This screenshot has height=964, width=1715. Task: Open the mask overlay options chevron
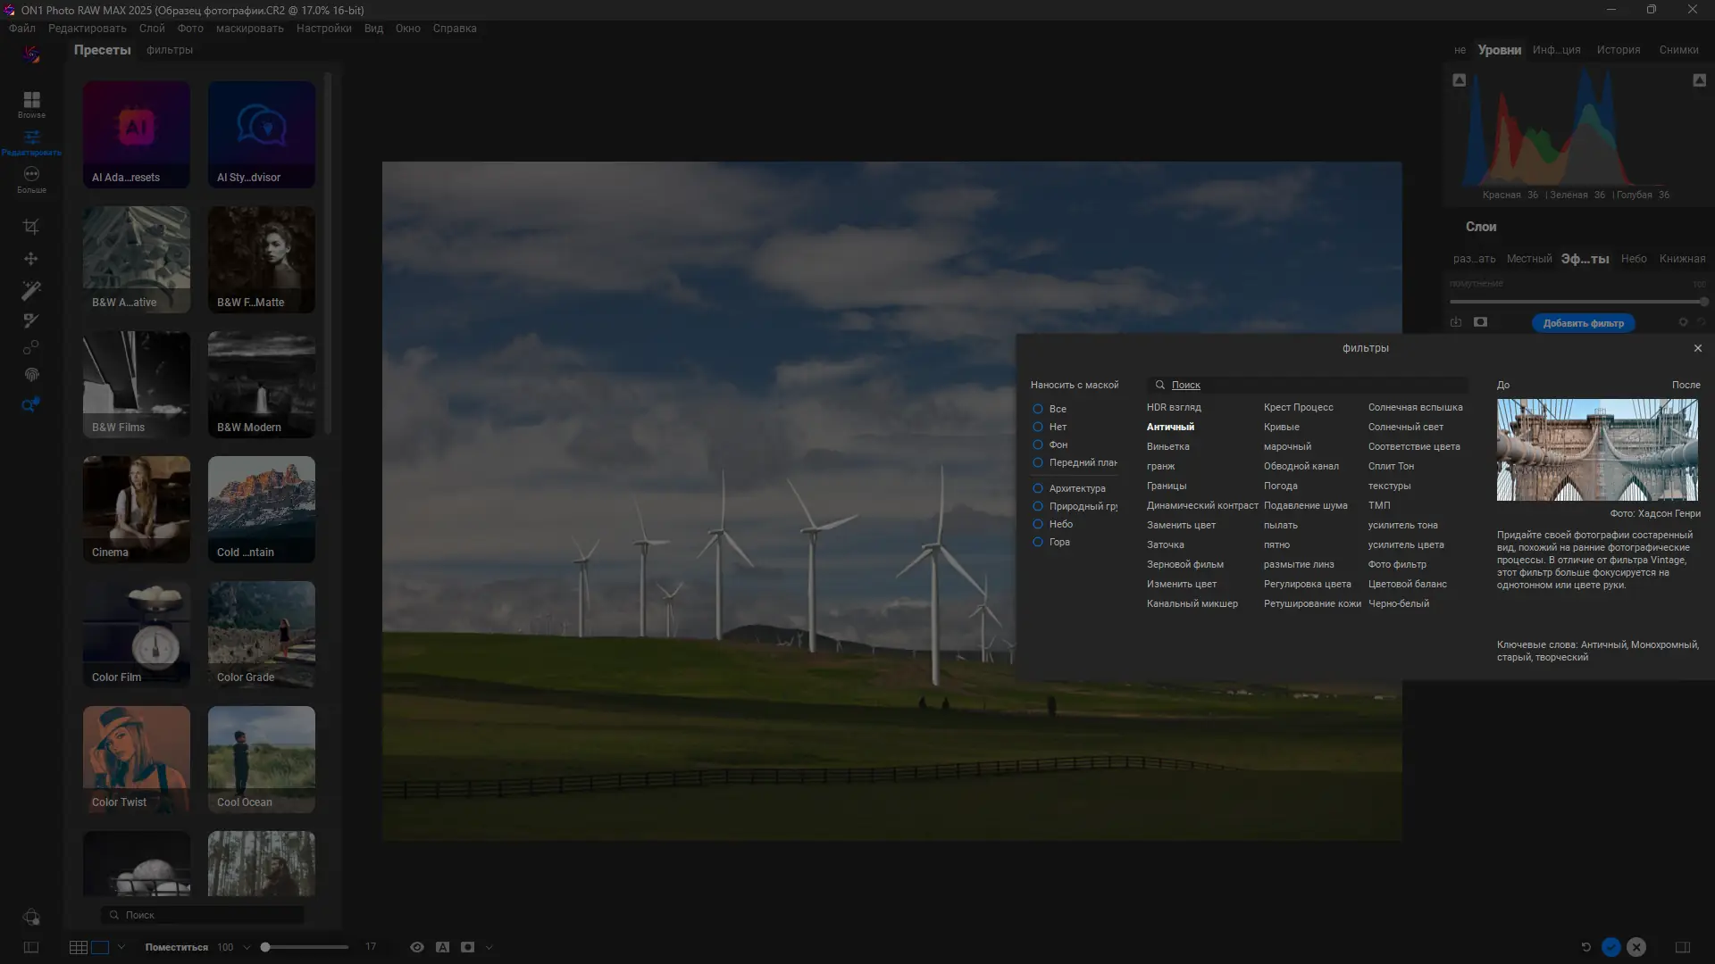[x=489, y=947]
